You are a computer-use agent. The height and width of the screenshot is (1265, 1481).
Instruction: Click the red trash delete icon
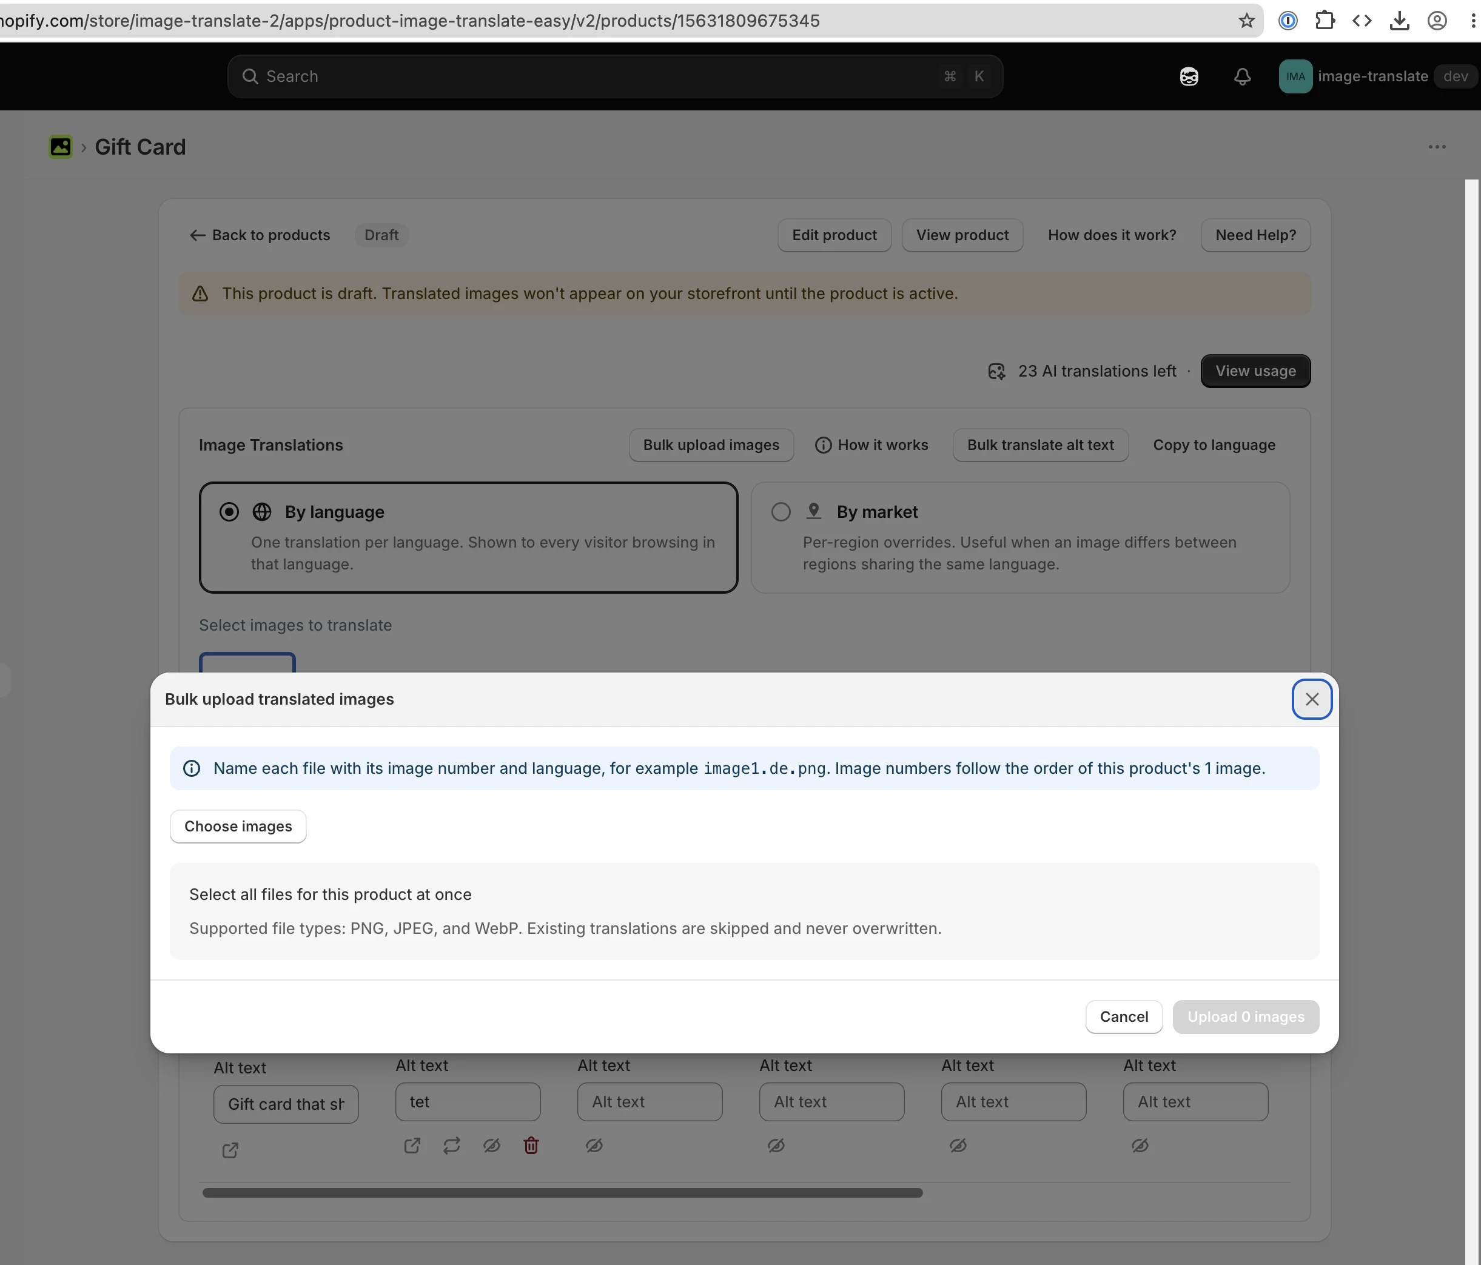531,1146
